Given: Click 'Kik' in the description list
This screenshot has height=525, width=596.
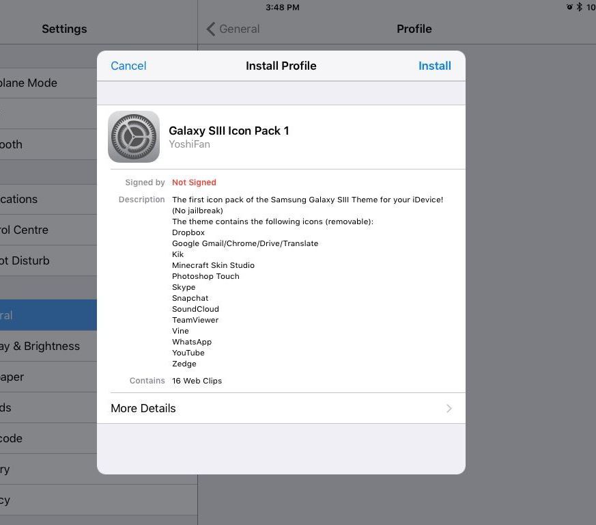Looking at the screenshot, I should point(178,254).
